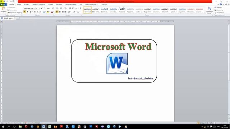Image resolution: width=230 pixels, height=129 pixels.
Task: Open the Change Case (Aa) dropdown
Action: (x=49, y=9)
